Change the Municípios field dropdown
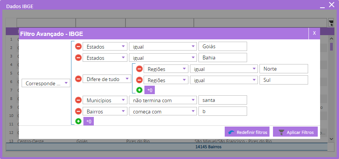Viewport: 339px width, 159px height. pos(105,100)
